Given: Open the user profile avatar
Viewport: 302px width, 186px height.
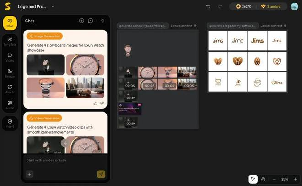Looking at the screenshot, I should (294, 6).
